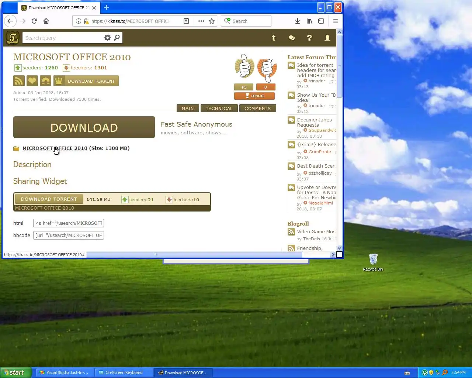Bookmark this page with the star
The height and width of the screenshot is (378, 472).
[x=212, y=21]
